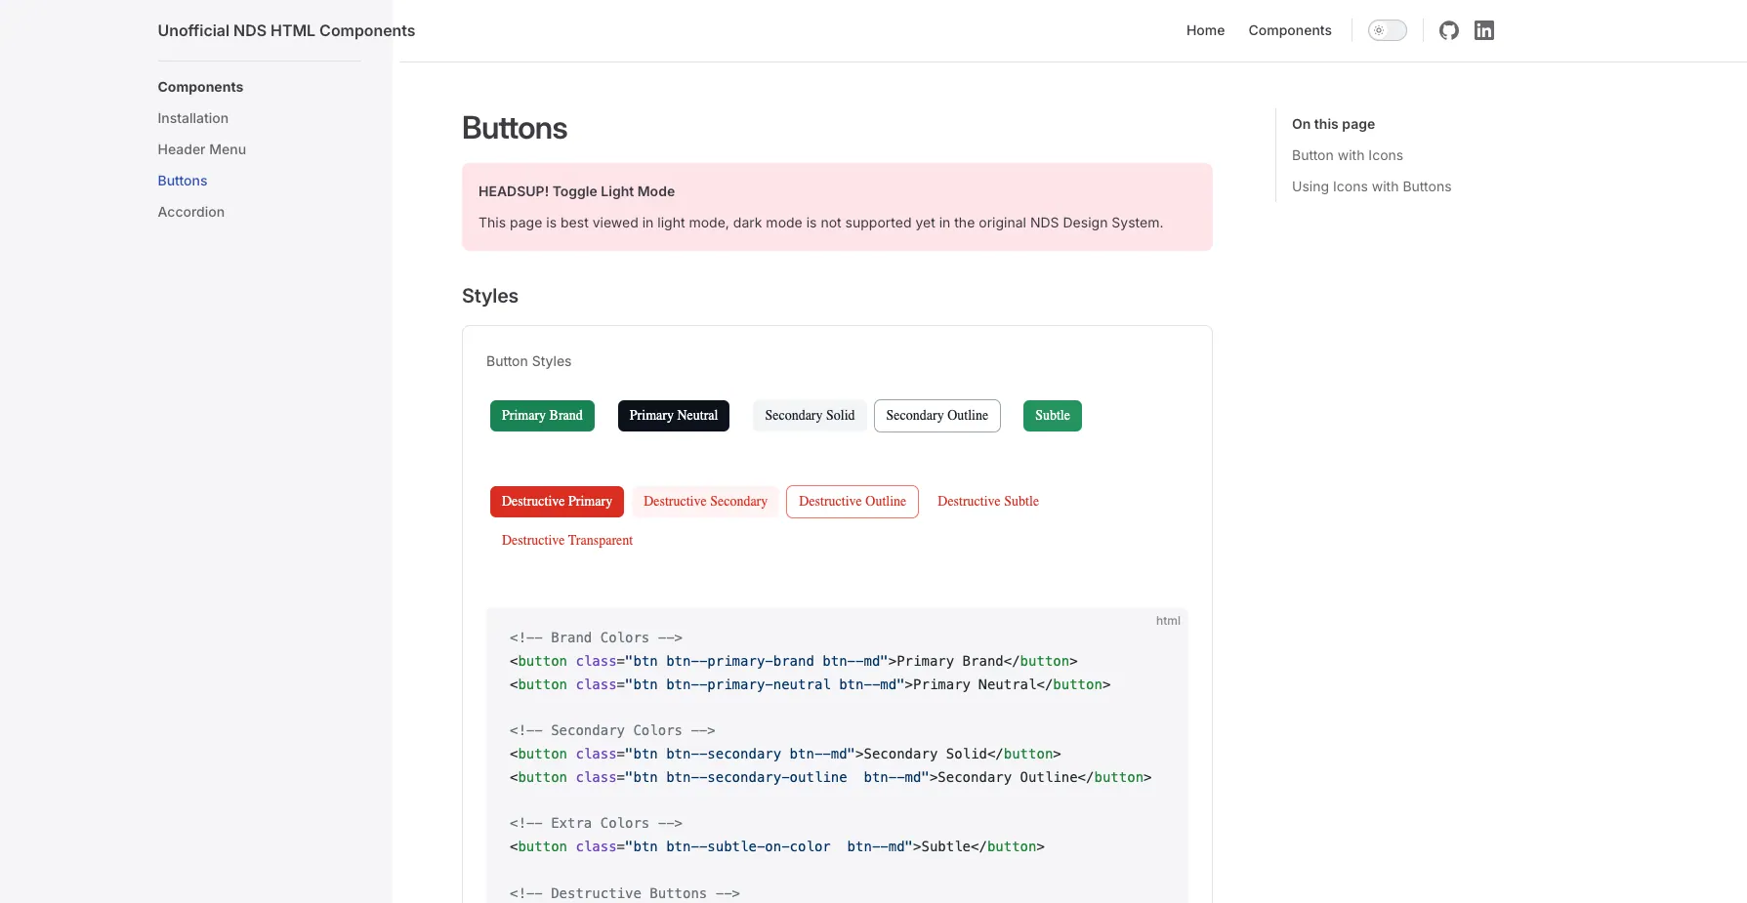Click the Destructive Transparent button
This screenshot has height=903, width=1747.
(x=567, y=541)
